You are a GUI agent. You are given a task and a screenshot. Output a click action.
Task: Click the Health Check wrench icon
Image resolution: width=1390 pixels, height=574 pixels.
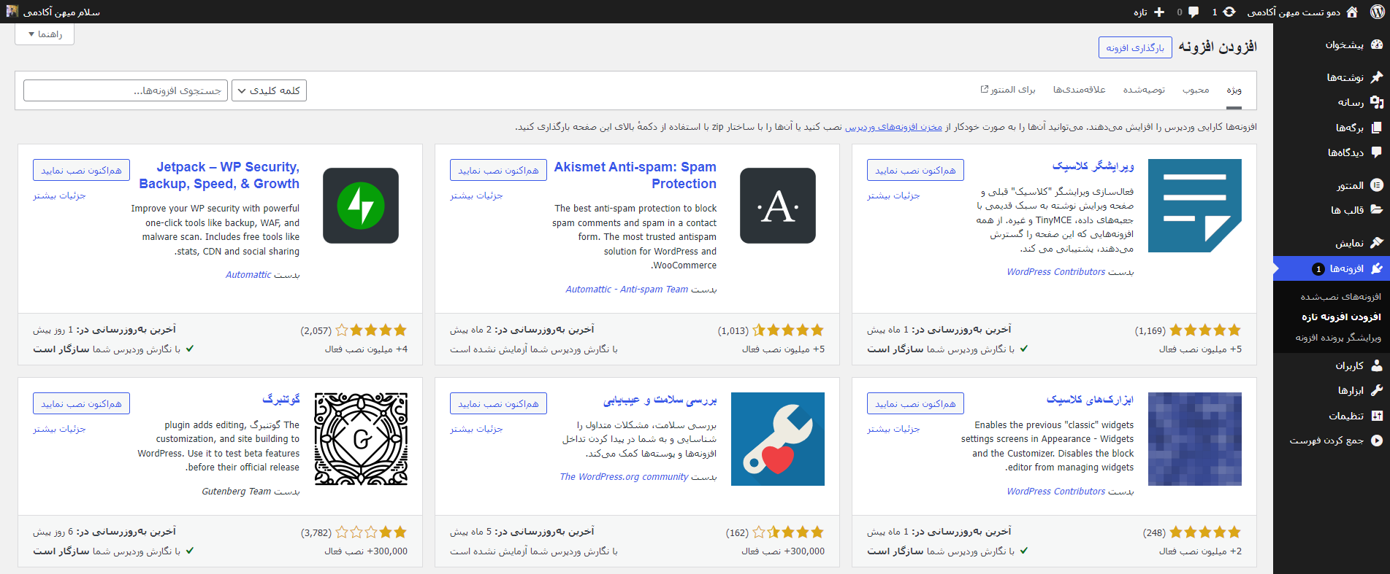pyautogui.click(x=777, y=439)
